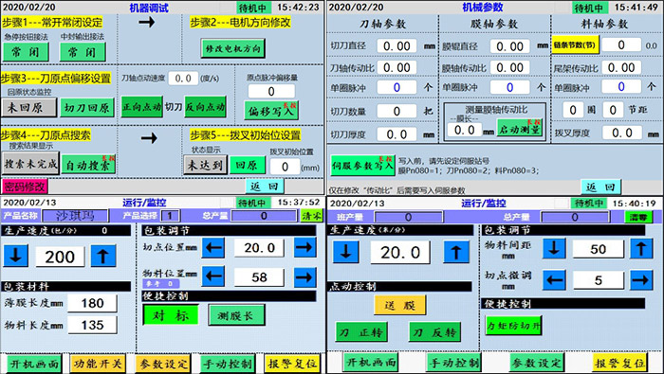This screenshot has width=664, height=374.
Task: Move 物料位置 left with its blue arrow
Action: (213, 276)
